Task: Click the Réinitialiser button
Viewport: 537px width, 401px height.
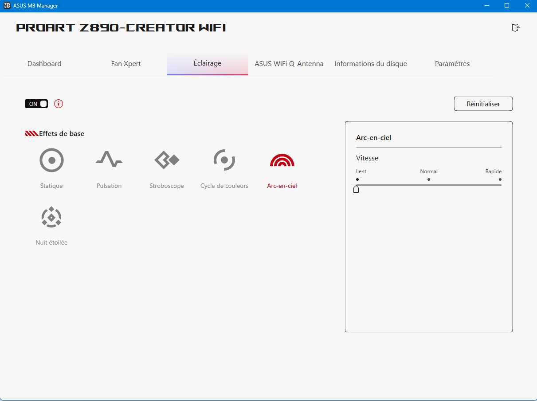Action: pyautogui.click(x=483, y=104)
